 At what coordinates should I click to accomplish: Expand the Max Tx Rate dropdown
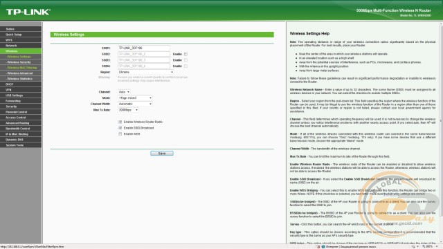point(128,110)
